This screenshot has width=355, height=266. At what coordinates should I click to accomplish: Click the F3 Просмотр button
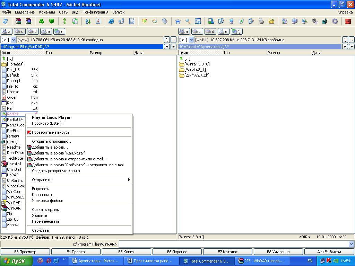(25, 252)
